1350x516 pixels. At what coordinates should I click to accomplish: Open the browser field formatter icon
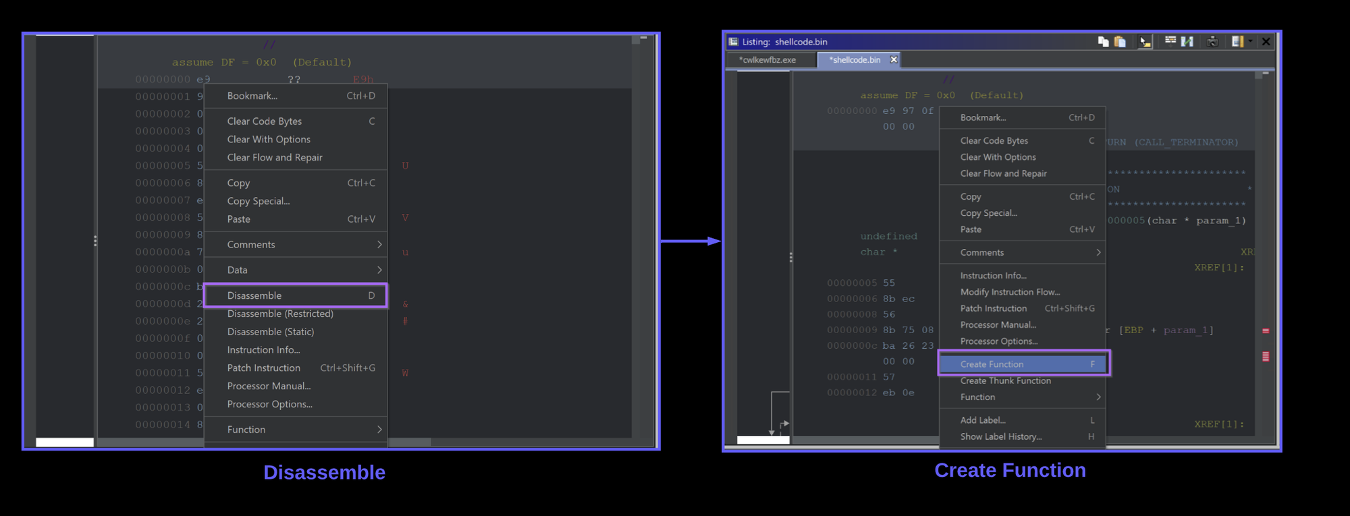point(1170,41)
